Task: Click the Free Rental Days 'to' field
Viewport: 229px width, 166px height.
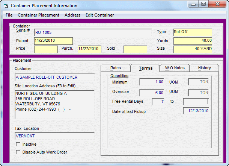Action: (196, 102)
